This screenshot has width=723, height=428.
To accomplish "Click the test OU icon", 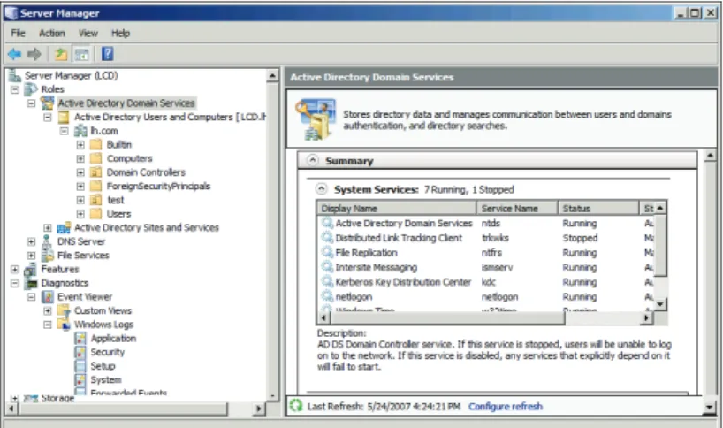I will point(96,200).
